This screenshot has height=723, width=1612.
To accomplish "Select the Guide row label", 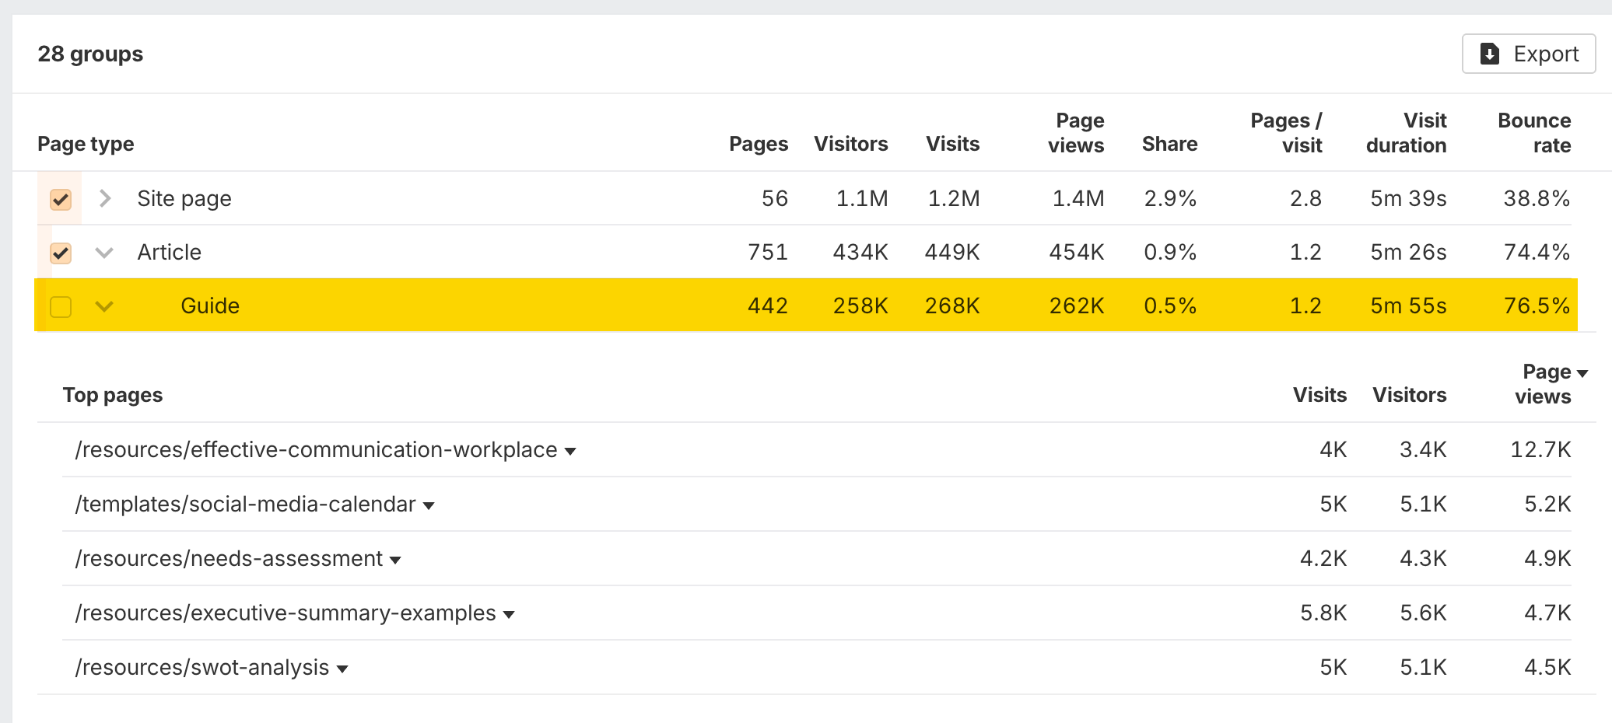I will point(210,306).
